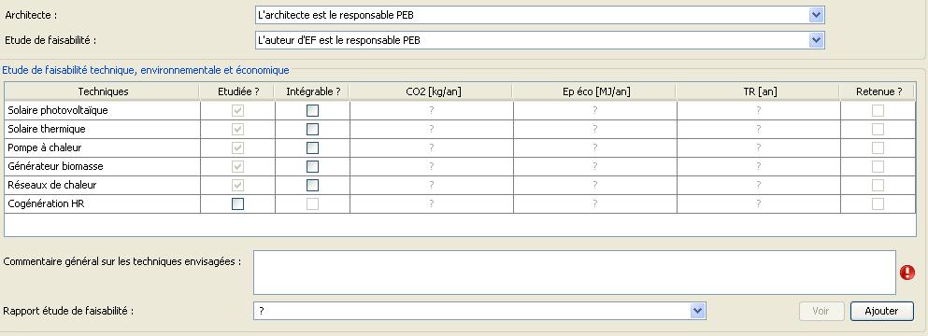The width and height of the screenshot is (928, 336).
Task: Click the Ep éco [MJ/an] column header
Action: (593, 91)
